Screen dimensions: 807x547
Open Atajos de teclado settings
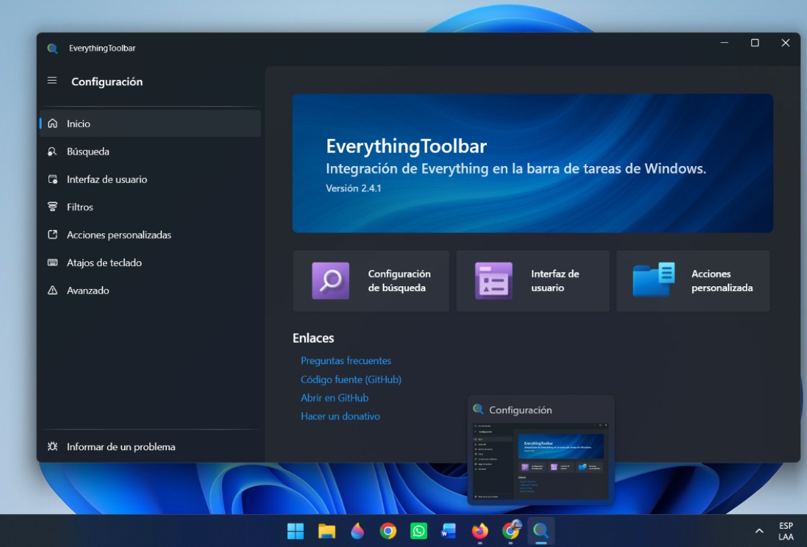tap(150, 263)
